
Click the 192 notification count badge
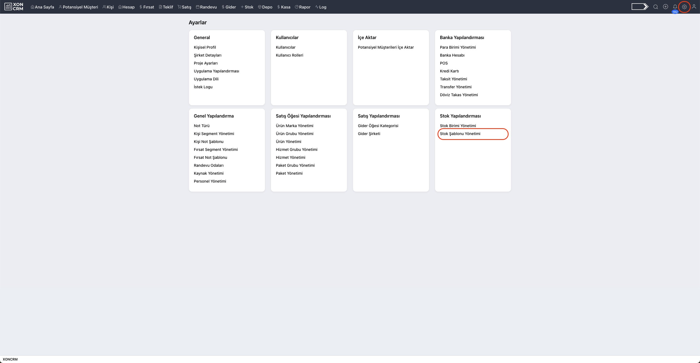[675, 12]
